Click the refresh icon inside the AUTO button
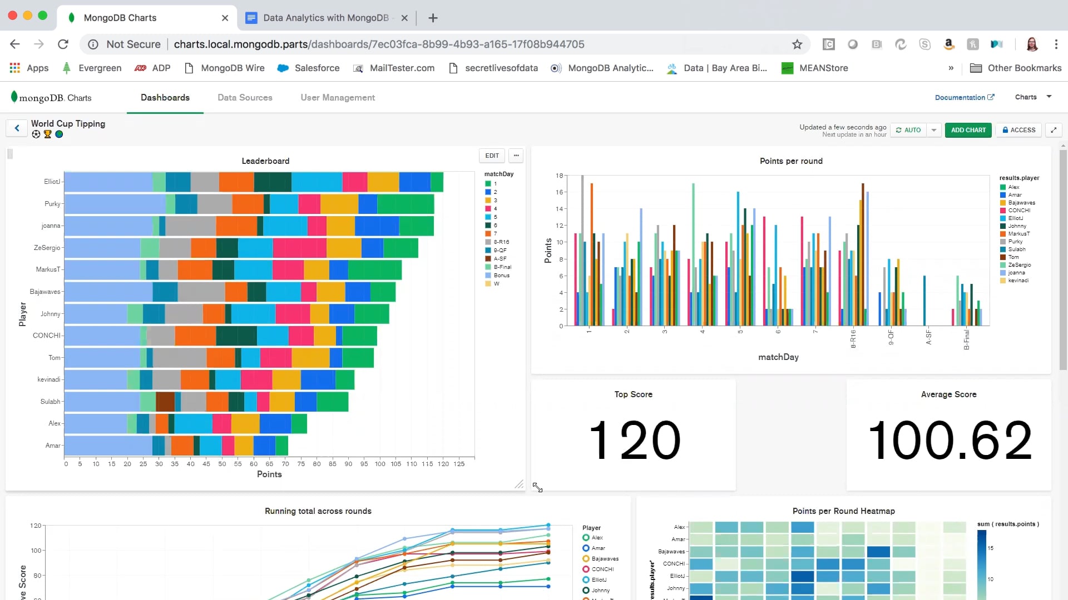1068x600 pixels. [898, 130]
